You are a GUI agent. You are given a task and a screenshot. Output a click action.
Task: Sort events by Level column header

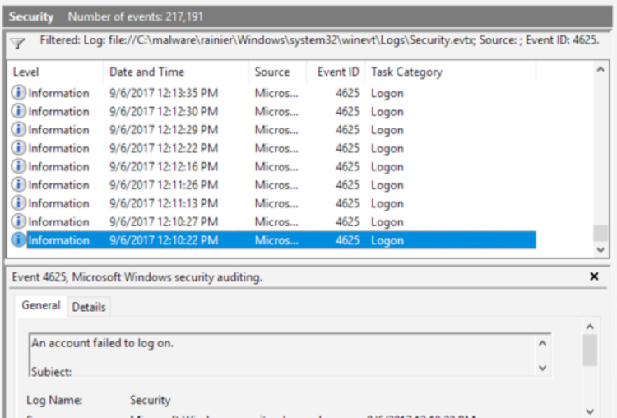(x=26, y=72)
